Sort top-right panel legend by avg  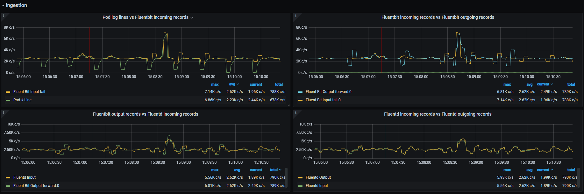click(x=529, y=84)
